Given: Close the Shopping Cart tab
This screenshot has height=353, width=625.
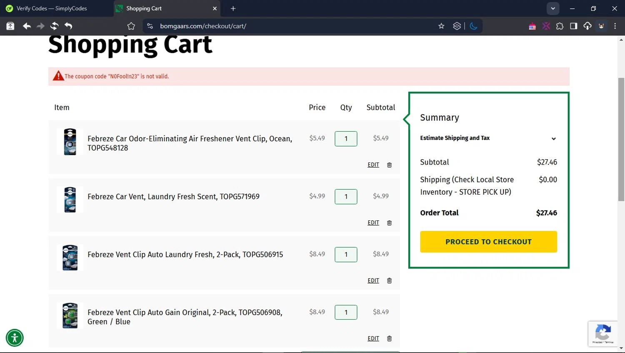Looking at the screenshot, I should [215, 8].
